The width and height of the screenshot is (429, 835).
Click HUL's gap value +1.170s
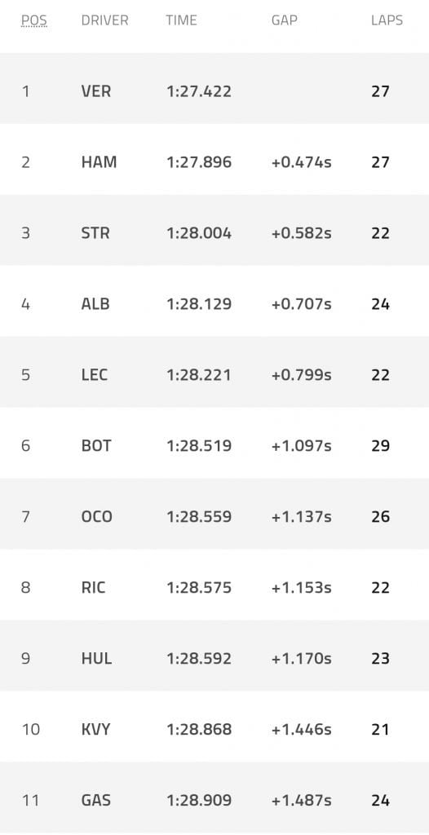(x=302, y=659)
